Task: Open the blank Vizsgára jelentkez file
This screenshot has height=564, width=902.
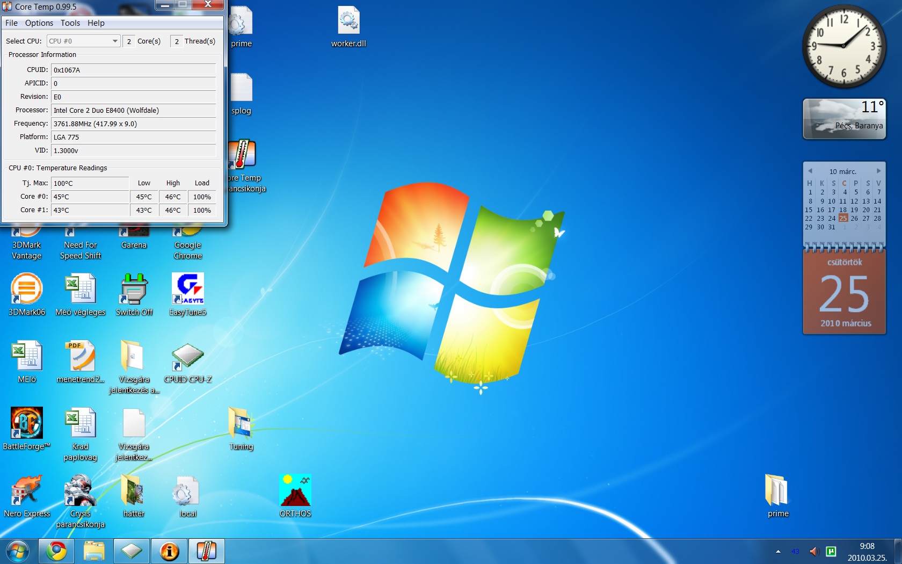Action: click(x=134, y=434)
